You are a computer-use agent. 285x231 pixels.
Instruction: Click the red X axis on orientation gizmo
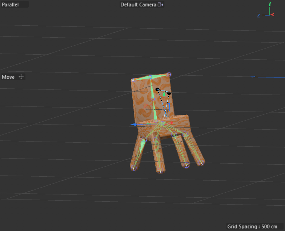pyautogui.click(x=272, y=14)
